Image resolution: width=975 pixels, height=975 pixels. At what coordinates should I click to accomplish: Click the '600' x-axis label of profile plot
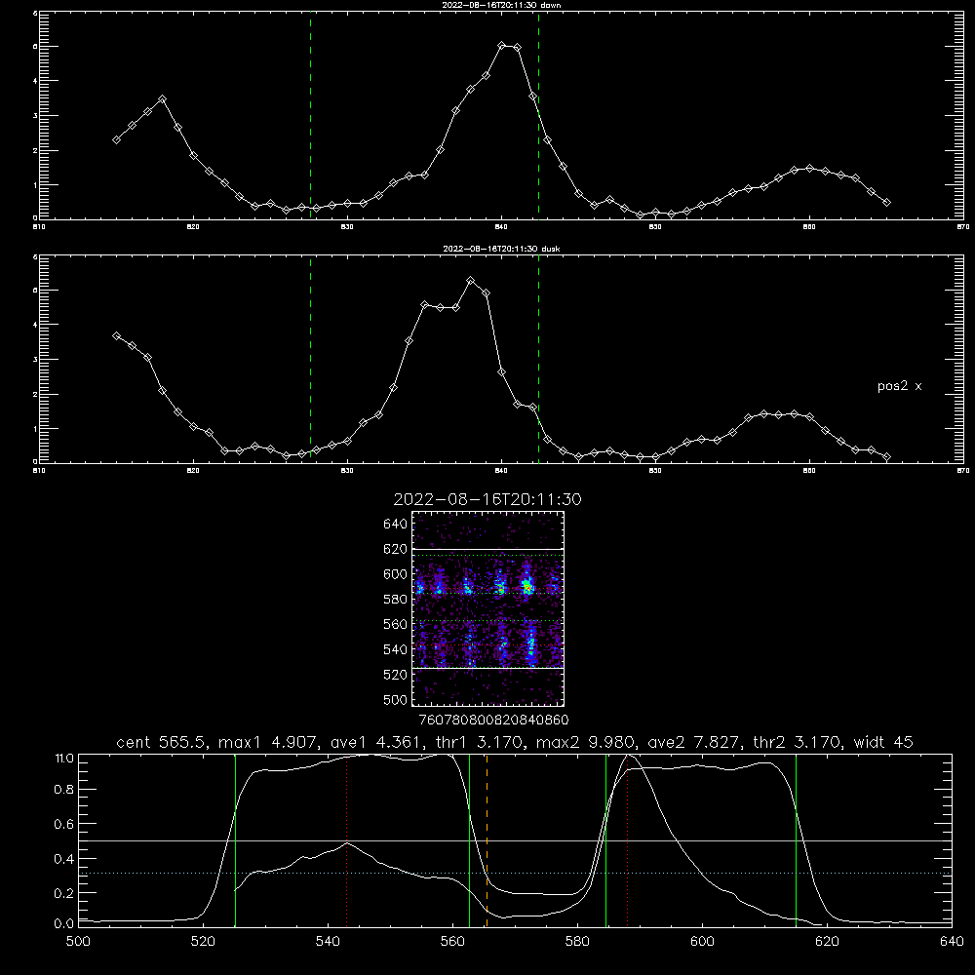[x=702, y=942]
